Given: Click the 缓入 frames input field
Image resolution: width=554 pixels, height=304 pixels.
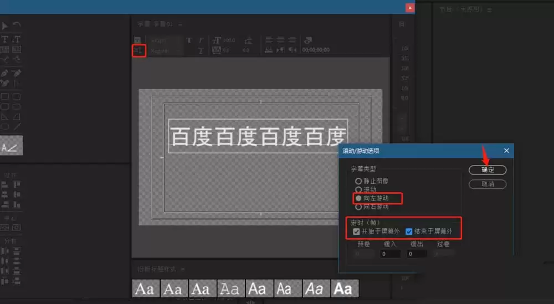Looking at the screenshot, I should [390, 254].
